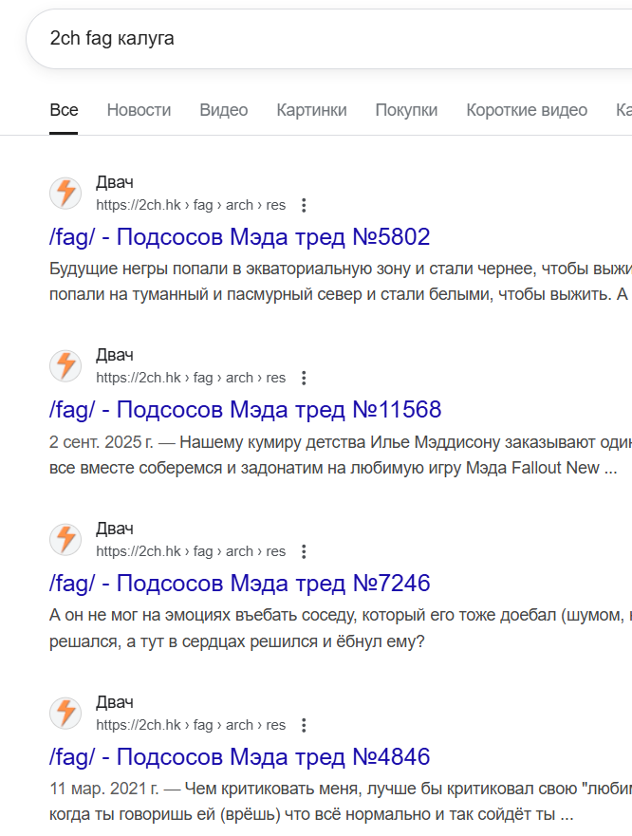Open link '/fag/ - Подсосов Мэда тред №4846'
Viewport: 632px width, 836px height.
[239, 757]
